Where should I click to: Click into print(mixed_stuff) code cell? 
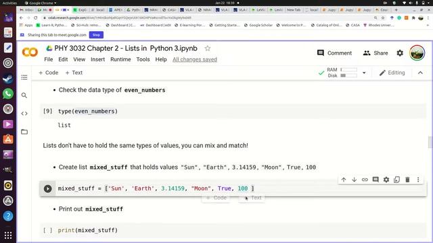click(x=240, y=230)
